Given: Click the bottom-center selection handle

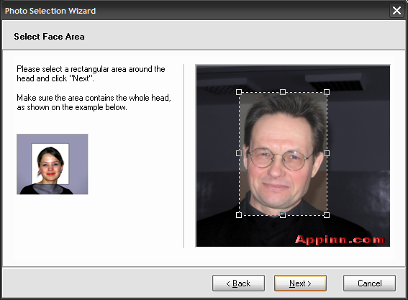Looking at the screenshot, I should tap(283, 215).
